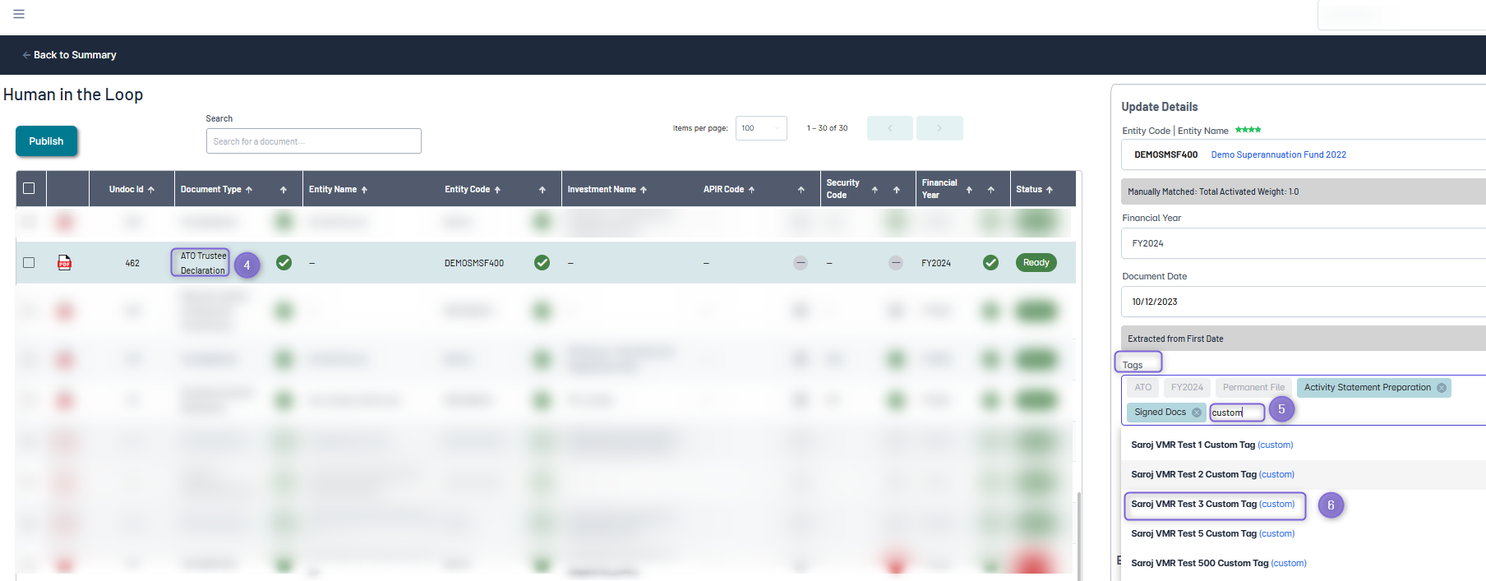Click the FY2024 tag chip
The width and height of the screenshot is (1486, 581).
1187,388
